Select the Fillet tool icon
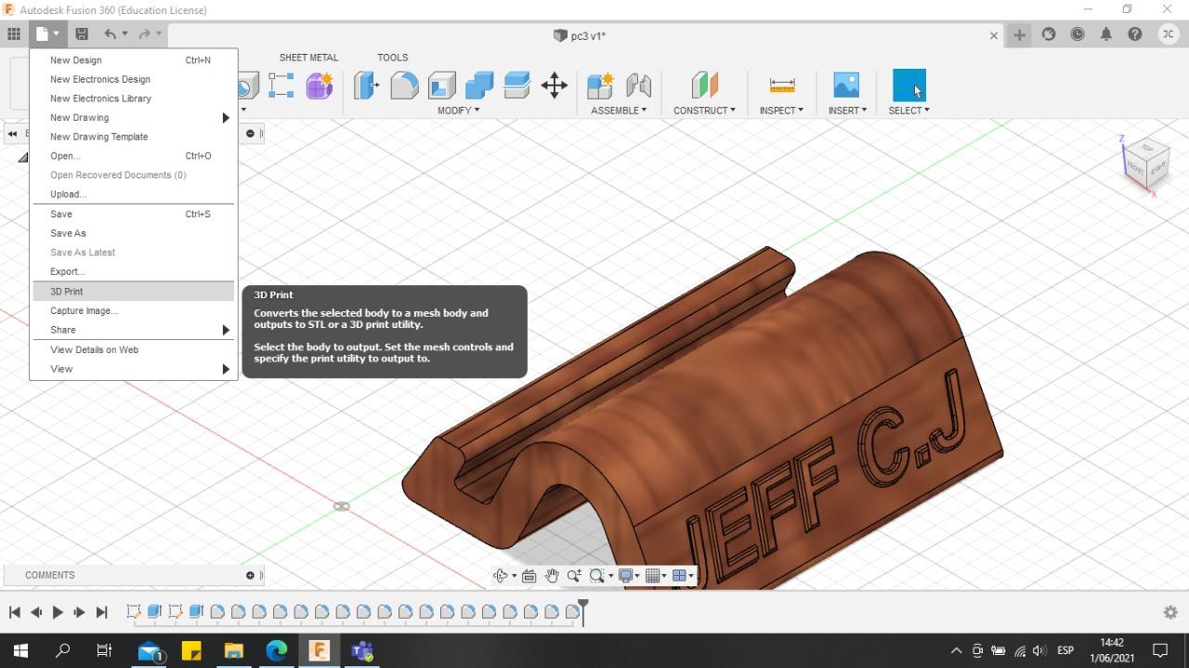 click(x=404, y=85)
